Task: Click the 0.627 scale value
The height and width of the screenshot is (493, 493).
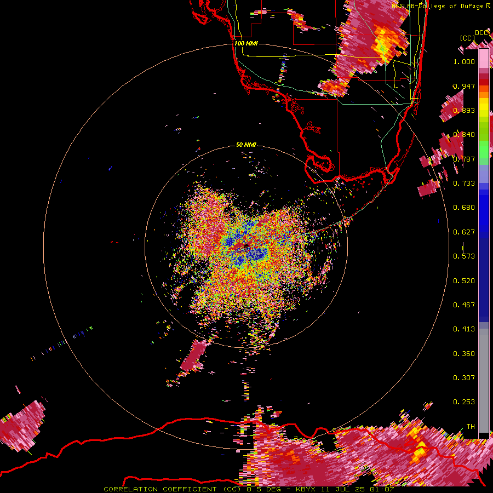Action: pos(464,232)
